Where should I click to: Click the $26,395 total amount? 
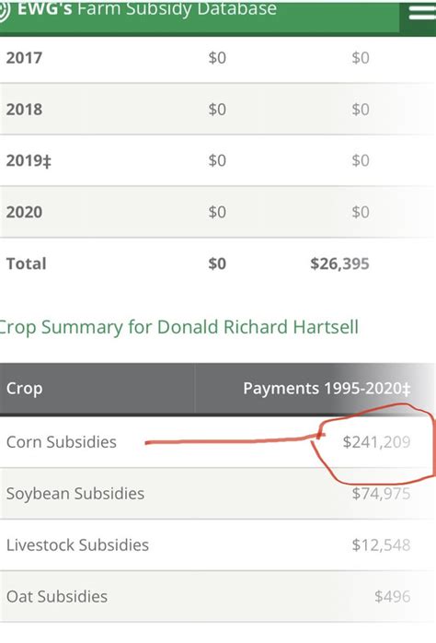tap(339, 263)
